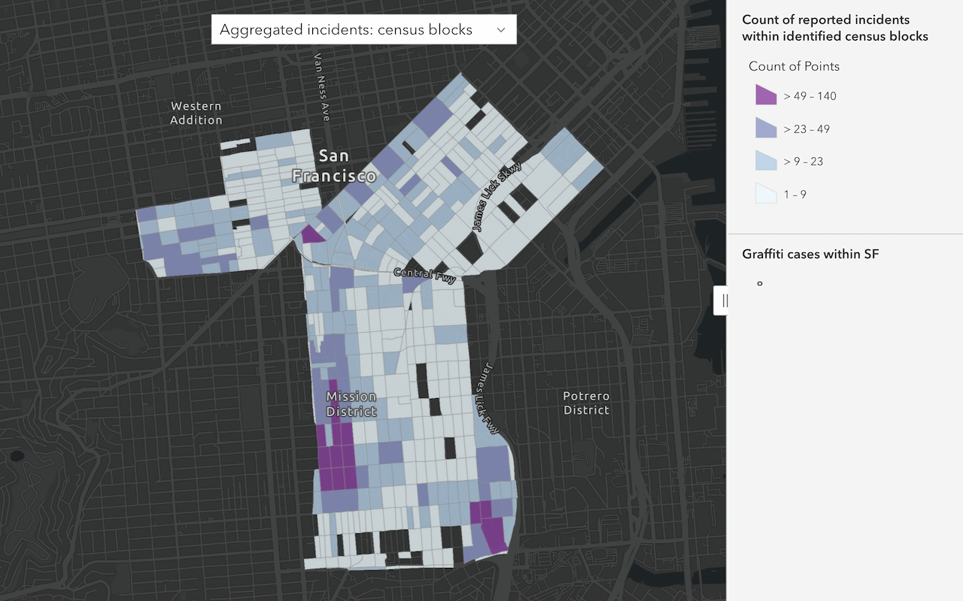Click the > 23 – 49 legend symbol
The width and height of the screenshot is (963, 601).
766,128
